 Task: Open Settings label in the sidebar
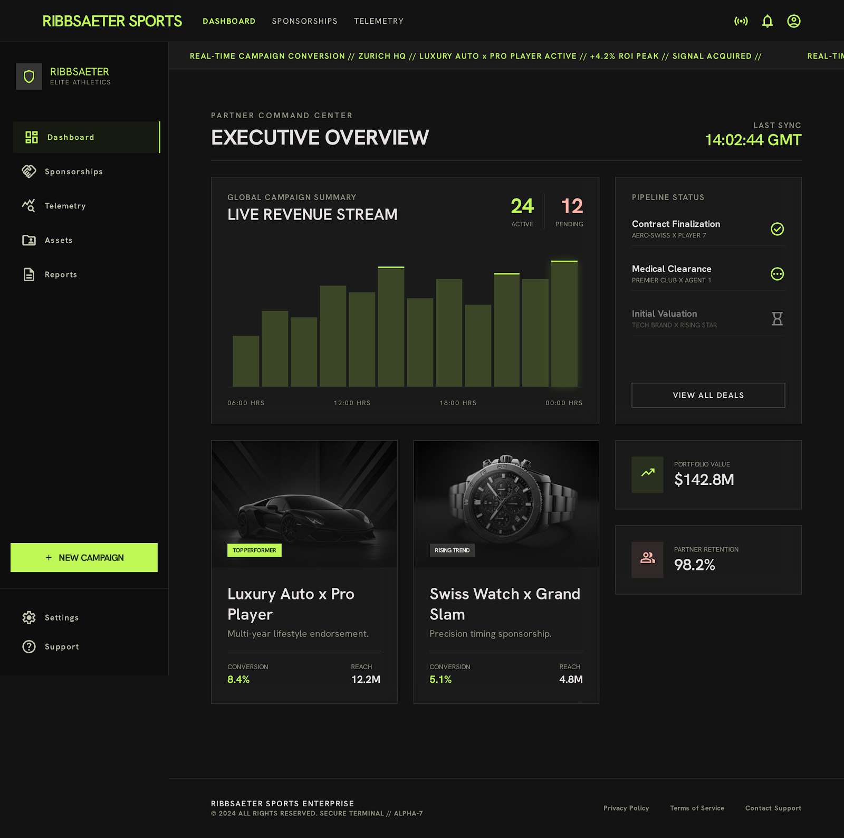[x=62, y=617]
